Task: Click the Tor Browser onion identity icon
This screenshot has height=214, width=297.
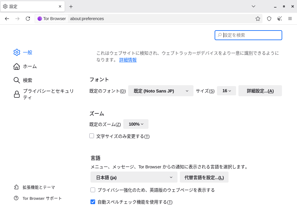Action: pyautogui.click(x=40, y=19)
